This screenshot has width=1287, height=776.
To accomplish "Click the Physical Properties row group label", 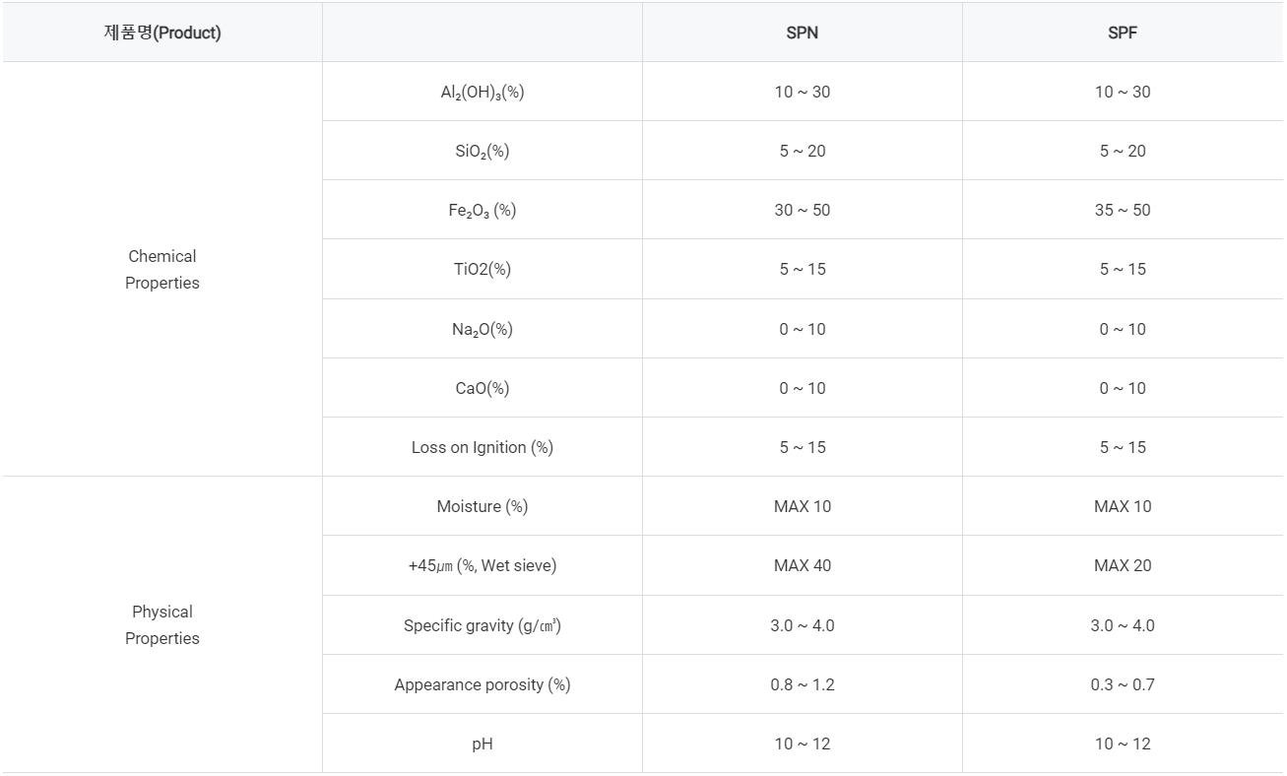I will coord(162,624).
